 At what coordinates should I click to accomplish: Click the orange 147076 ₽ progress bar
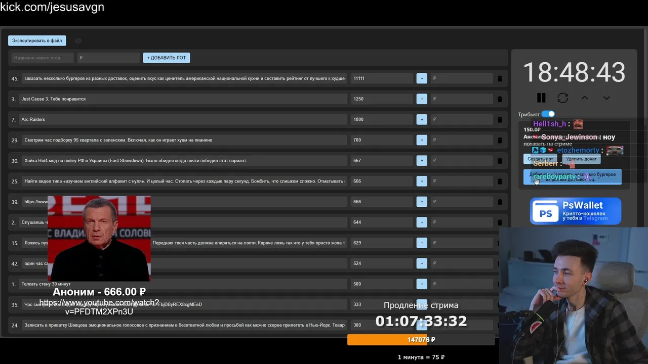[421, 340]
